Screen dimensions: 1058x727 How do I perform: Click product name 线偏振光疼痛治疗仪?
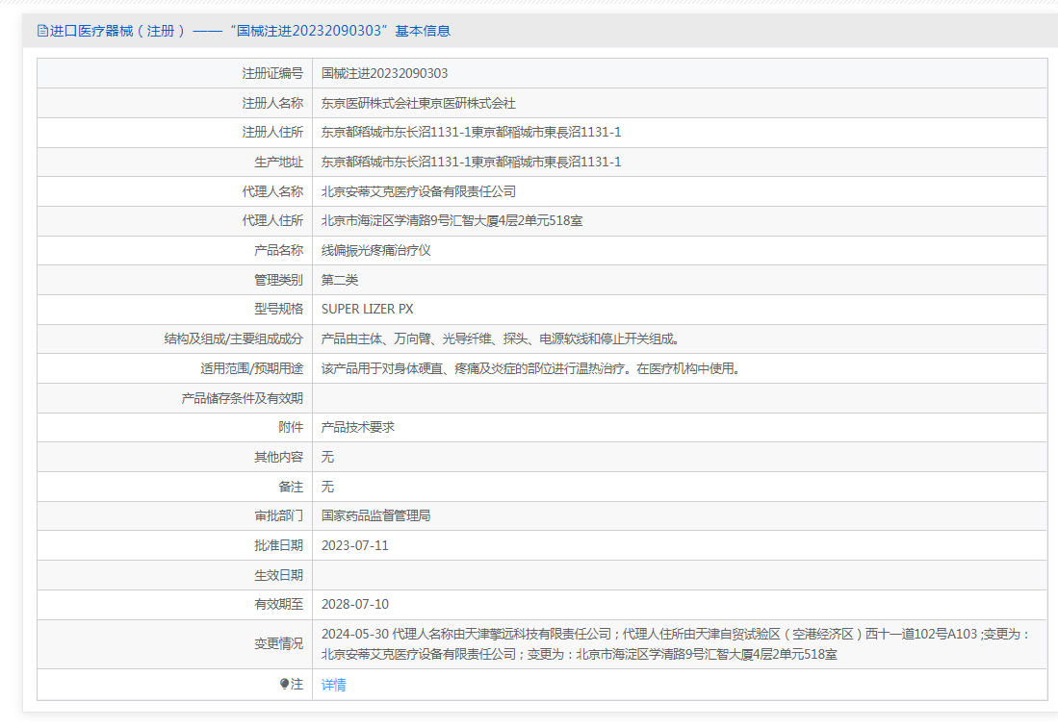point(375,250)
